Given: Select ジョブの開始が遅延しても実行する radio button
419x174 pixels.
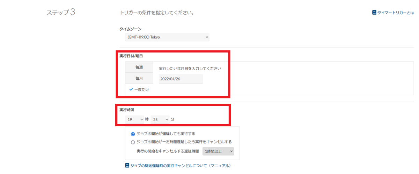Looking at the screenshot, I should click(x=133, y=134).
